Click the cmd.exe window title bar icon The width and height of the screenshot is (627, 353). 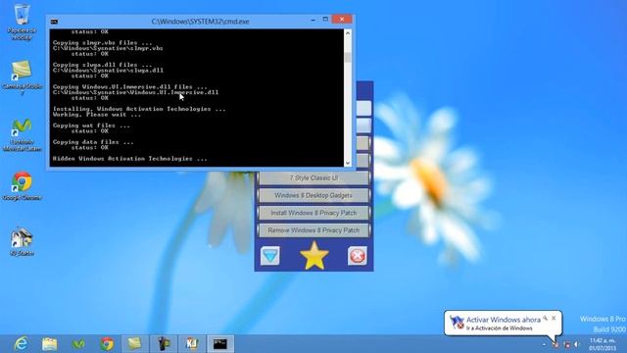click(55, 22)
